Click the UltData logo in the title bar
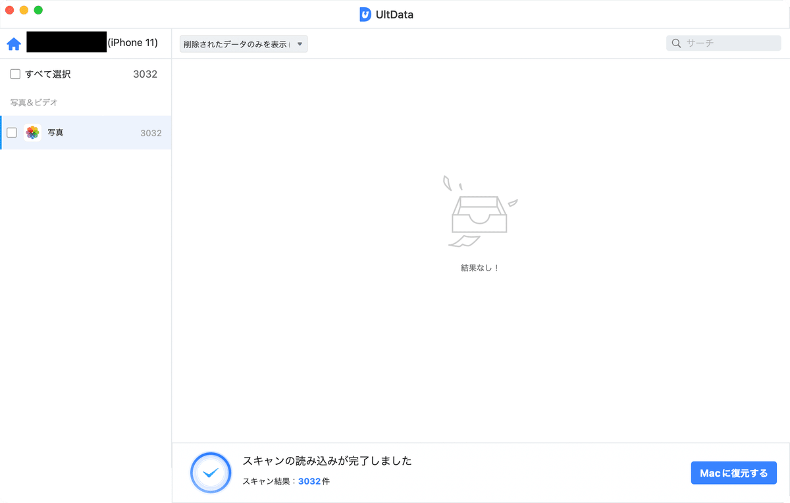The width and height of the screenshot is (790, 503). point(365,13)
